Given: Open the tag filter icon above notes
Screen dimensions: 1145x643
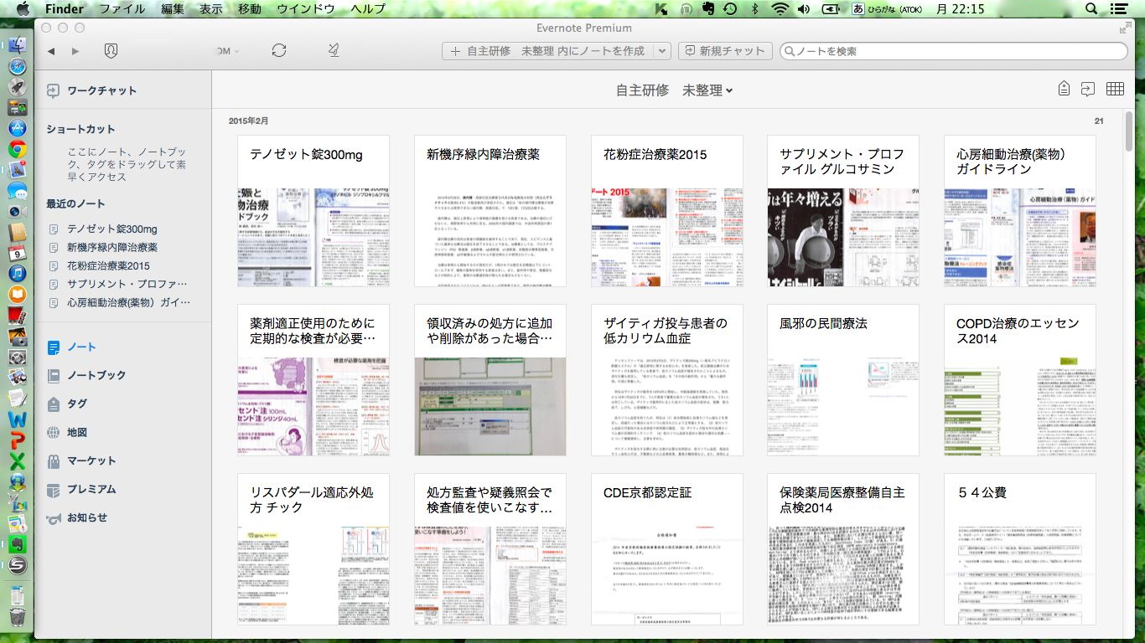Looking at the screenshot, I should click(1064, 89).
